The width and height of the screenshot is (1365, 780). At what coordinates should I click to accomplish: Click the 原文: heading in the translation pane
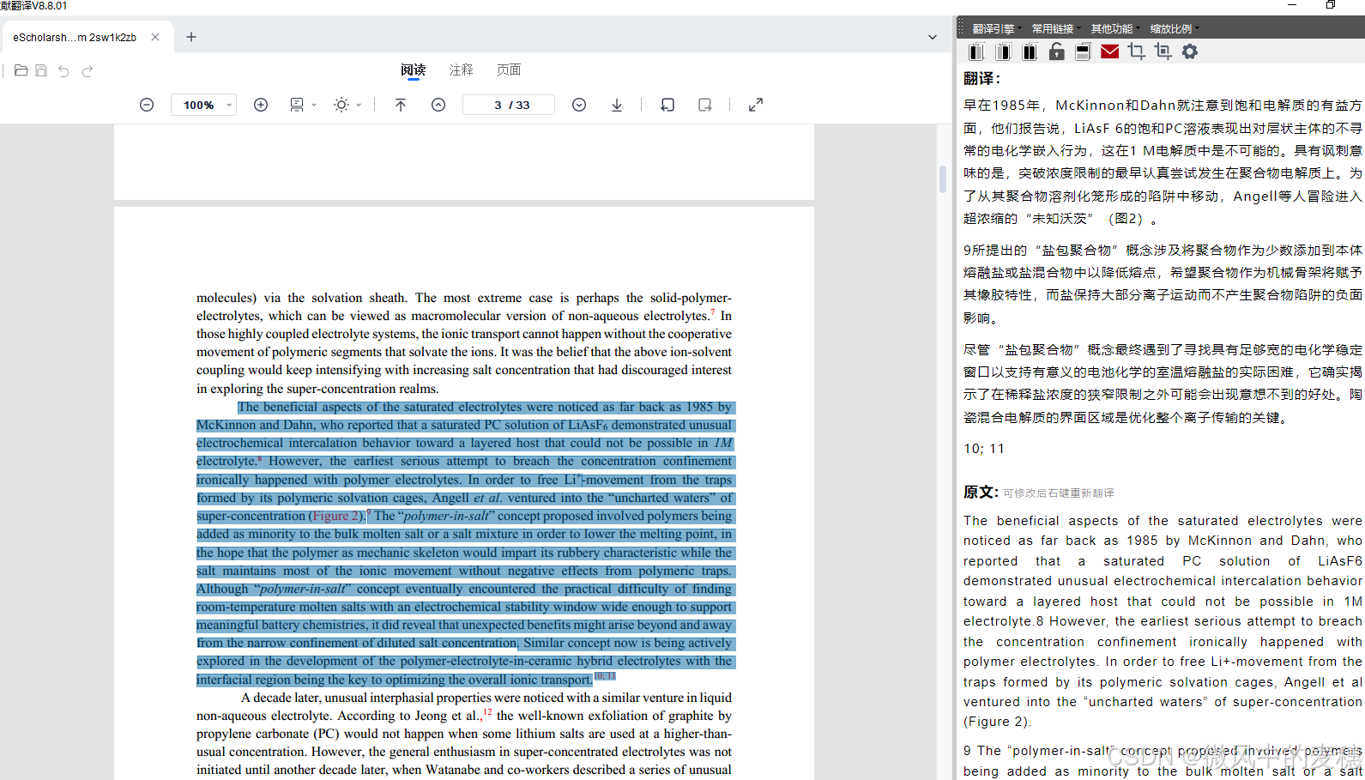[981, 492]
